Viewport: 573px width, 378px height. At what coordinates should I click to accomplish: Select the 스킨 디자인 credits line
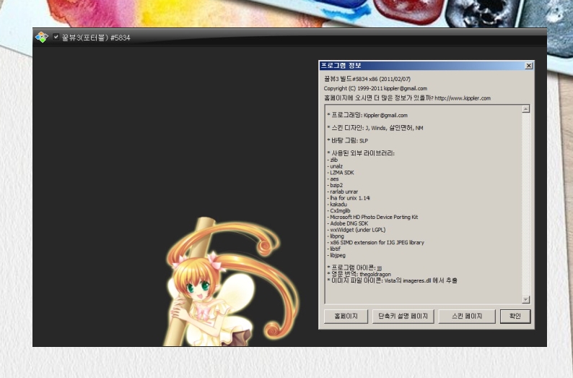(375, 128)
